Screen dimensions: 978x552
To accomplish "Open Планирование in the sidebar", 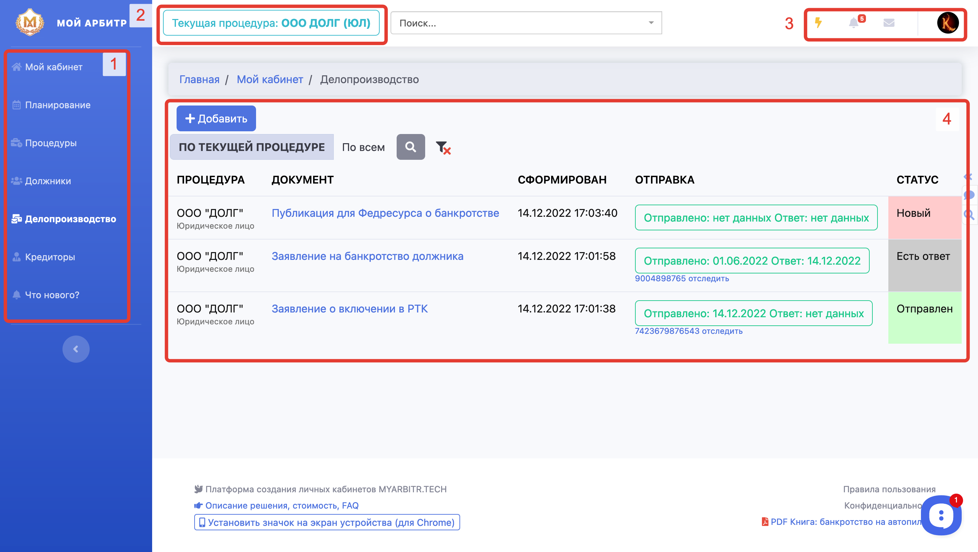I will pos(58,105).
